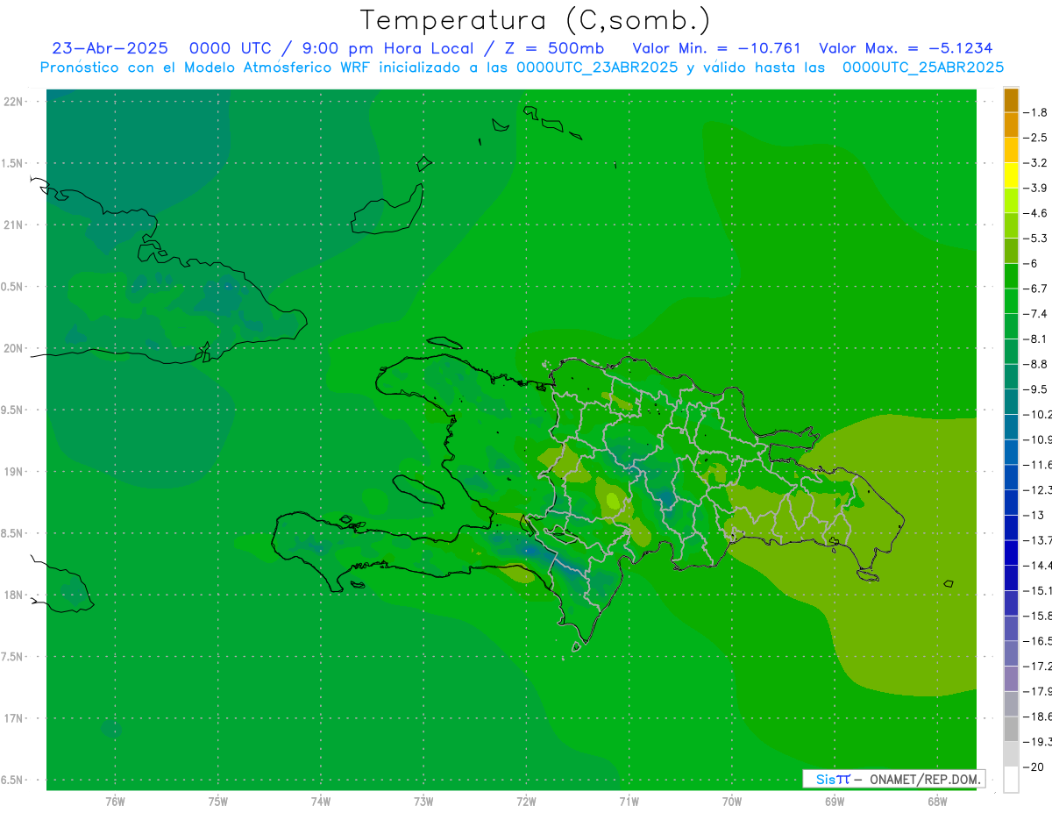
Task: Click the 'Valor Min. = -10.761' readout
Action: (716, 48)
